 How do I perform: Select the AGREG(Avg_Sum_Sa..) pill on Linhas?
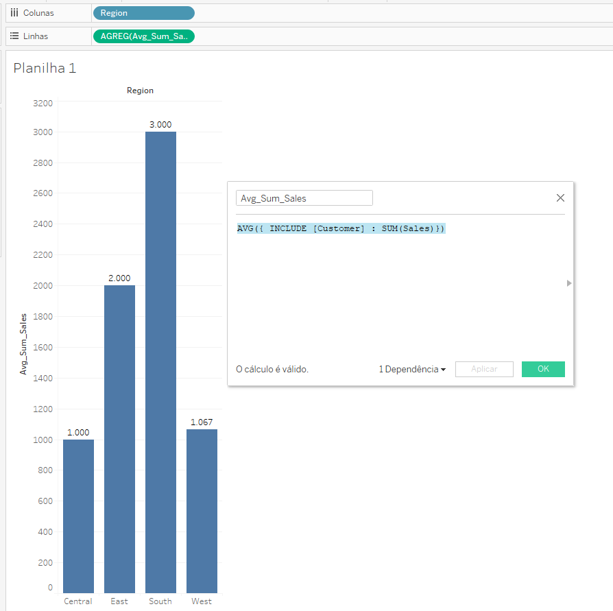point(143,36)
